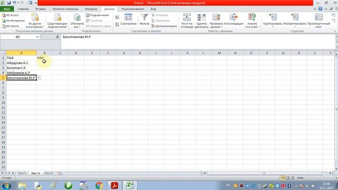Click Remove Duplicates (Удалить дубликаты)
This screenshot has height=190, width=338.
click(201, 21)
